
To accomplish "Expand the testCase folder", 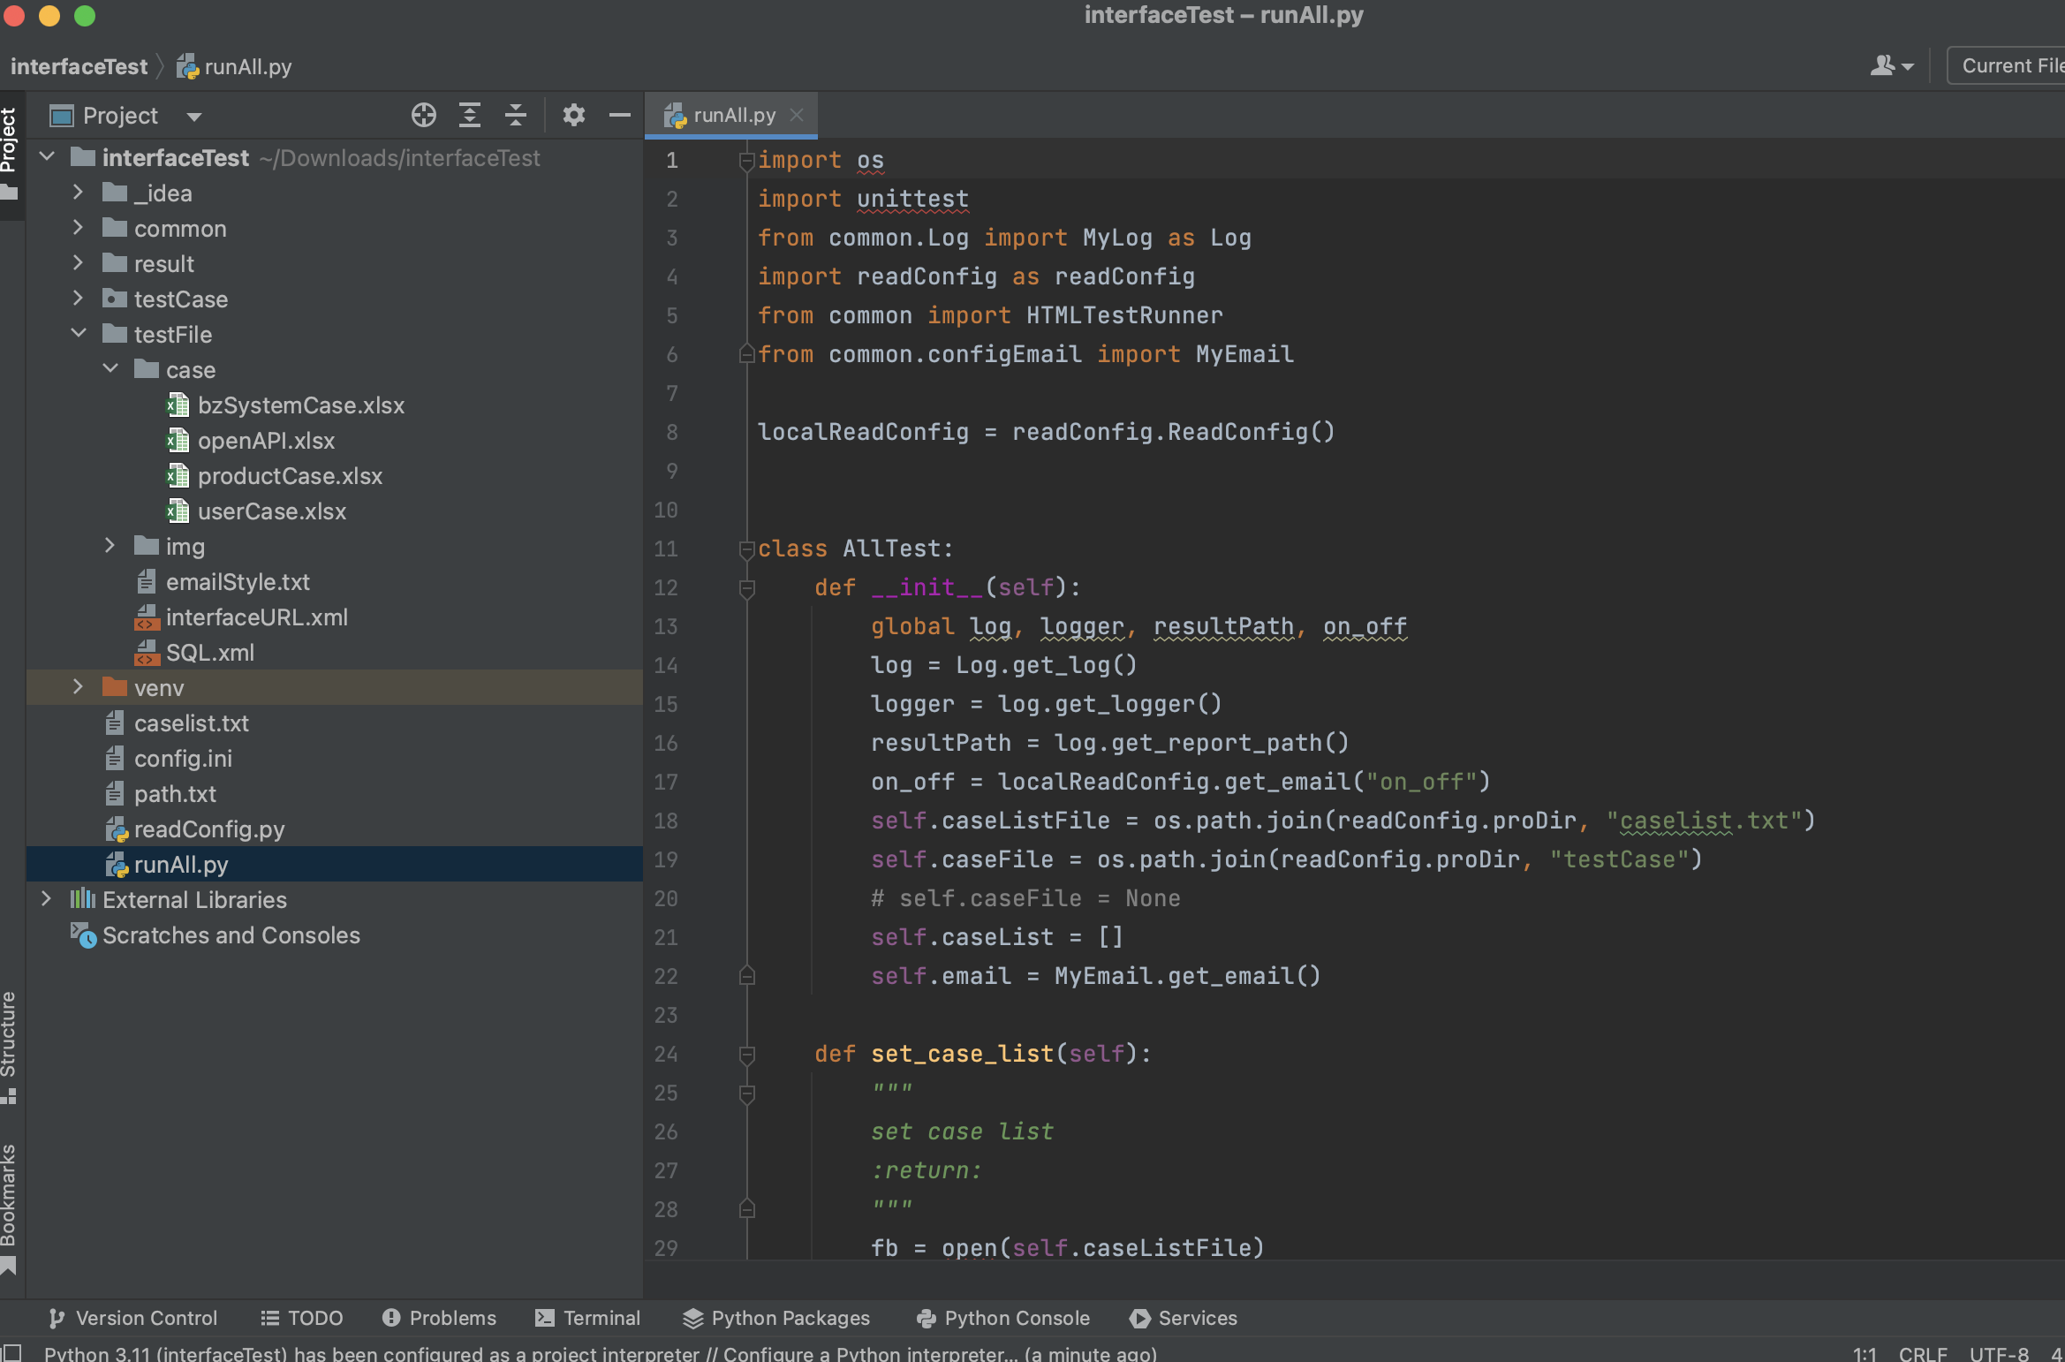I will (78, 299).
